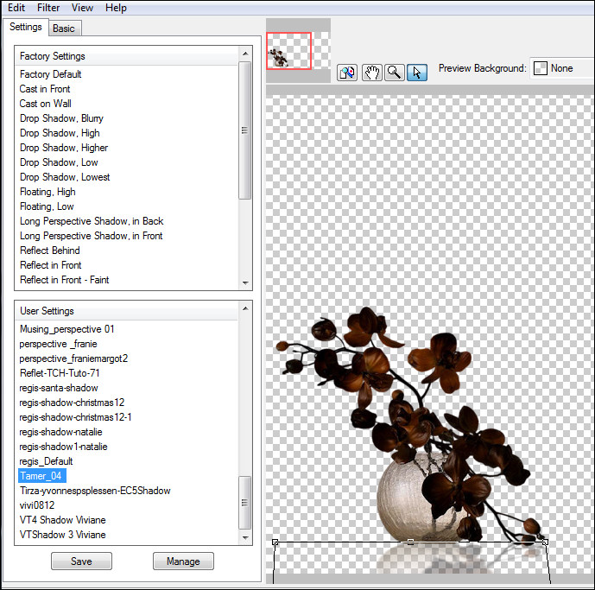
Task: Click the show original preview toggle icon
Action: [347, 73]
